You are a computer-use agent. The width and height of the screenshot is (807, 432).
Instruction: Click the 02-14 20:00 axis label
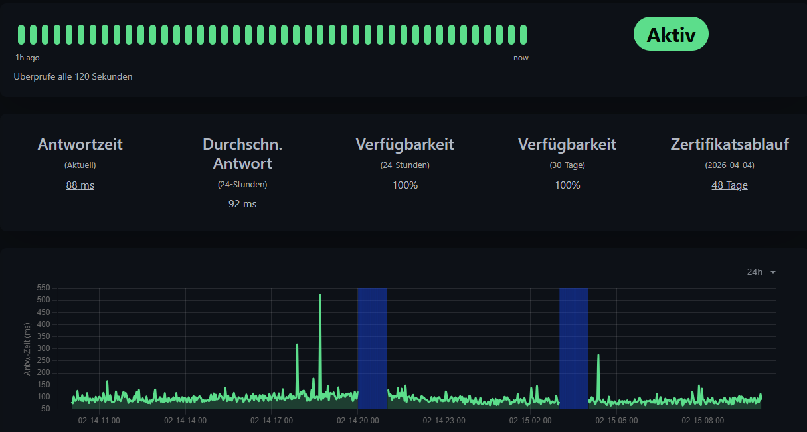click(x=359, y=421)
